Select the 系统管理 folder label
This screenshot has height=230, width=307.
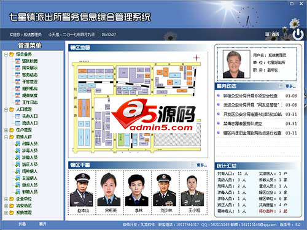point(24,212)
